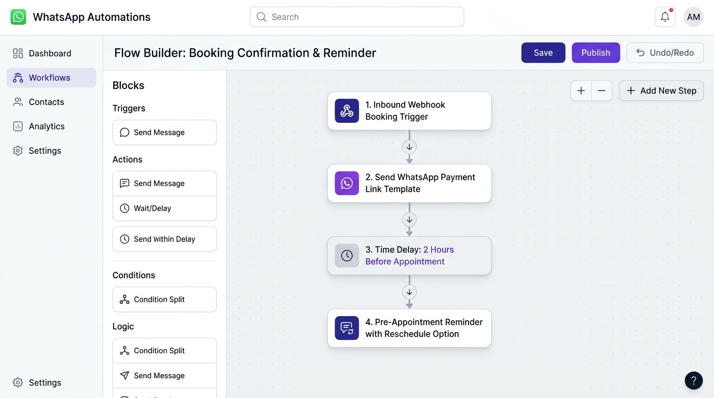Open the bottom Settings sidebar item
The image size is (714, 398).
(51, 382)
